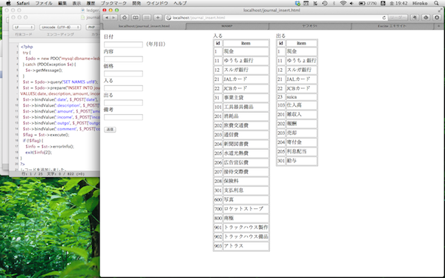This screenshot has height=278, width=445.
Task: Click アトラス in the 入る table
Action: tap(245, 246)
